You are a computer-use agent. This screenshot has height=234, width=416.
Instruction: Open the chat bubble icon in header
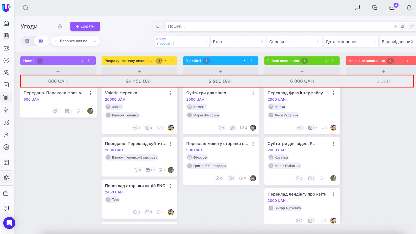[x=357, y=8]
